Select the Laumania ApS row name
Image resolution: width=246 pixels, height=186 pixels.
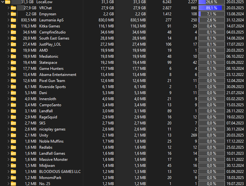coord(51,20)
